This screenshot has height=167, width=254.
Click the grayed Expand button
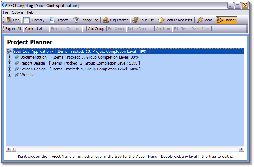pos(57,29)
